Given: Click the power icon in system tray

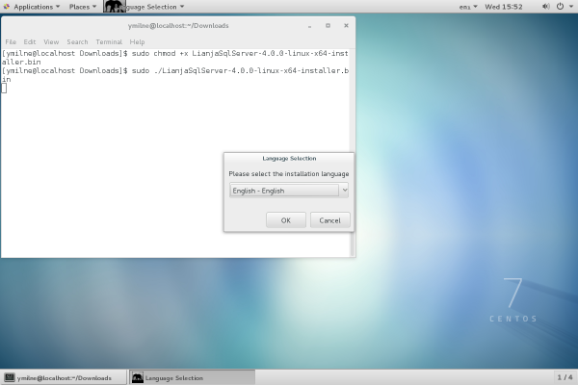Looking at the screenshot, I should [x=560, y=7].
